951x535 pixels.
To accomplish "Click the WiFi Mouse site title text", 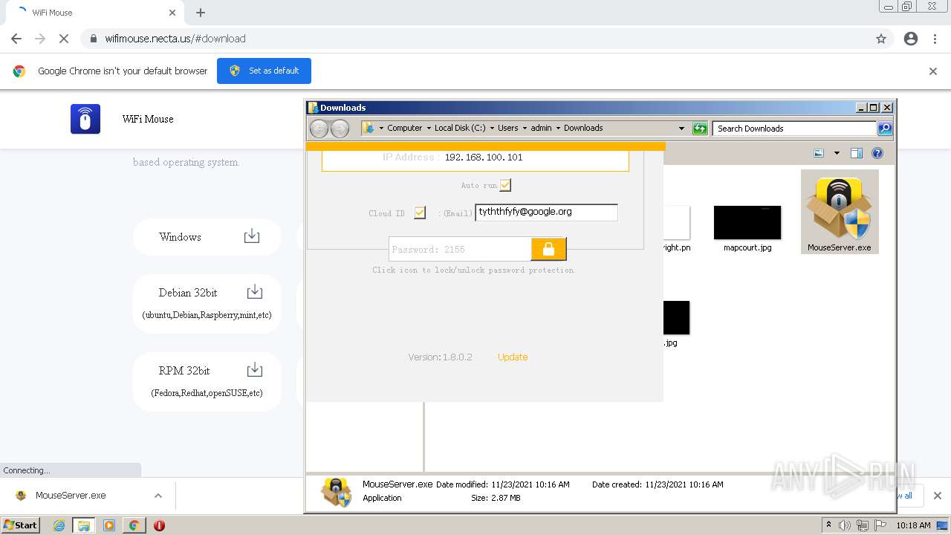I will tap(148, 119).
